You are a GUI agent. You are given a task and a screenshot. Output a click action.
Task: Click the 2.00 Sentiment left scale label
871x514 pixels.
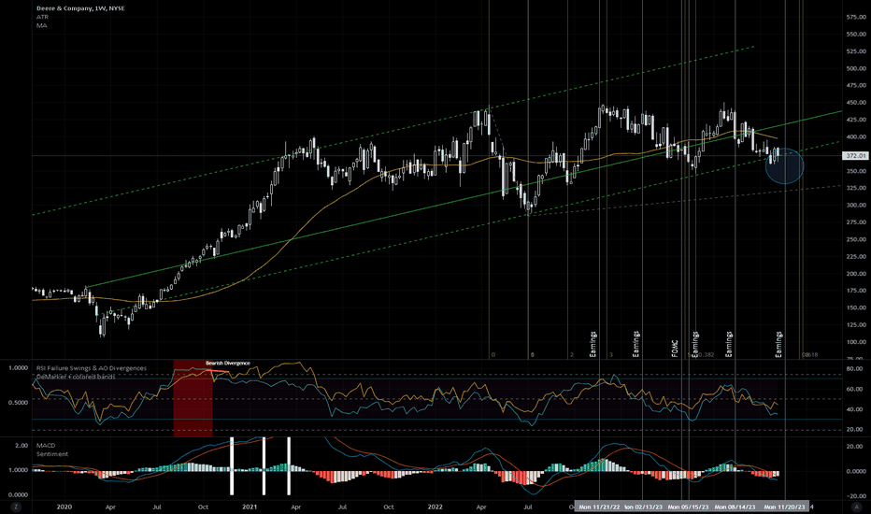pos(21,445)
